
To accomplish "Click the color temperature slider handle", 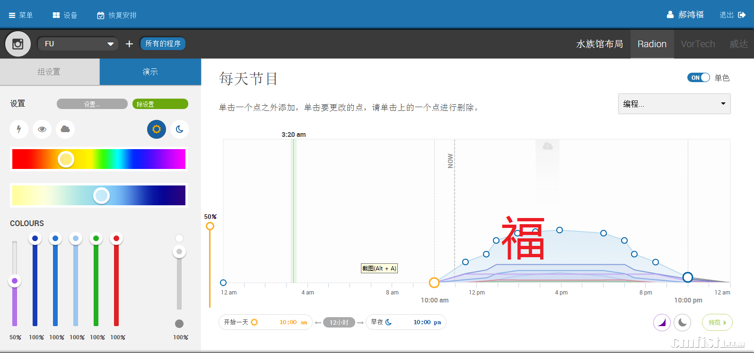I will (101, 195).
